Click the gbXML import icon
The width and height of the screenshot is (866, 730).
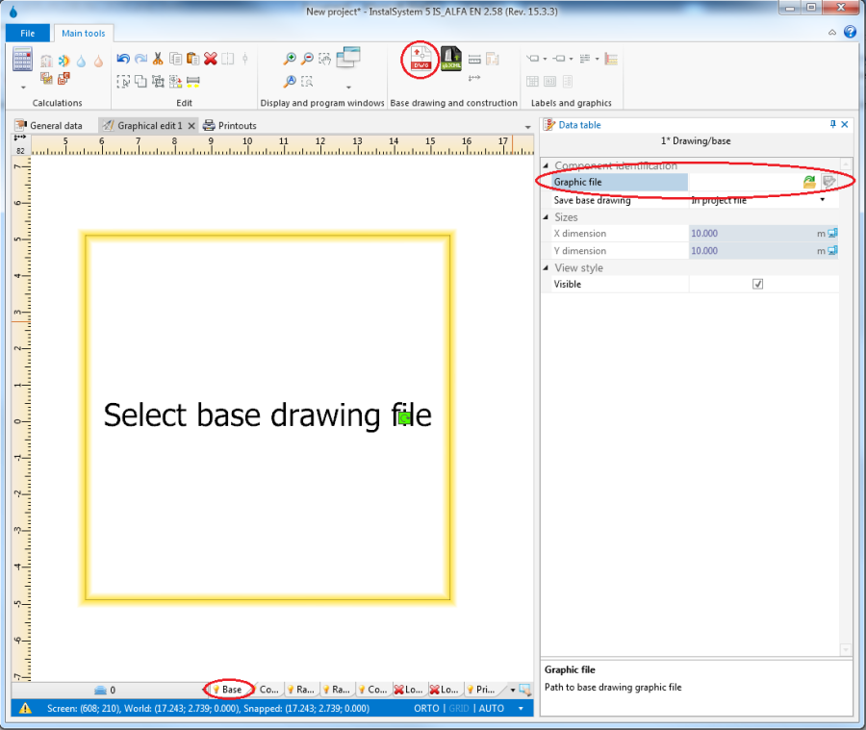pyautogui.click(x=451, y=61)
